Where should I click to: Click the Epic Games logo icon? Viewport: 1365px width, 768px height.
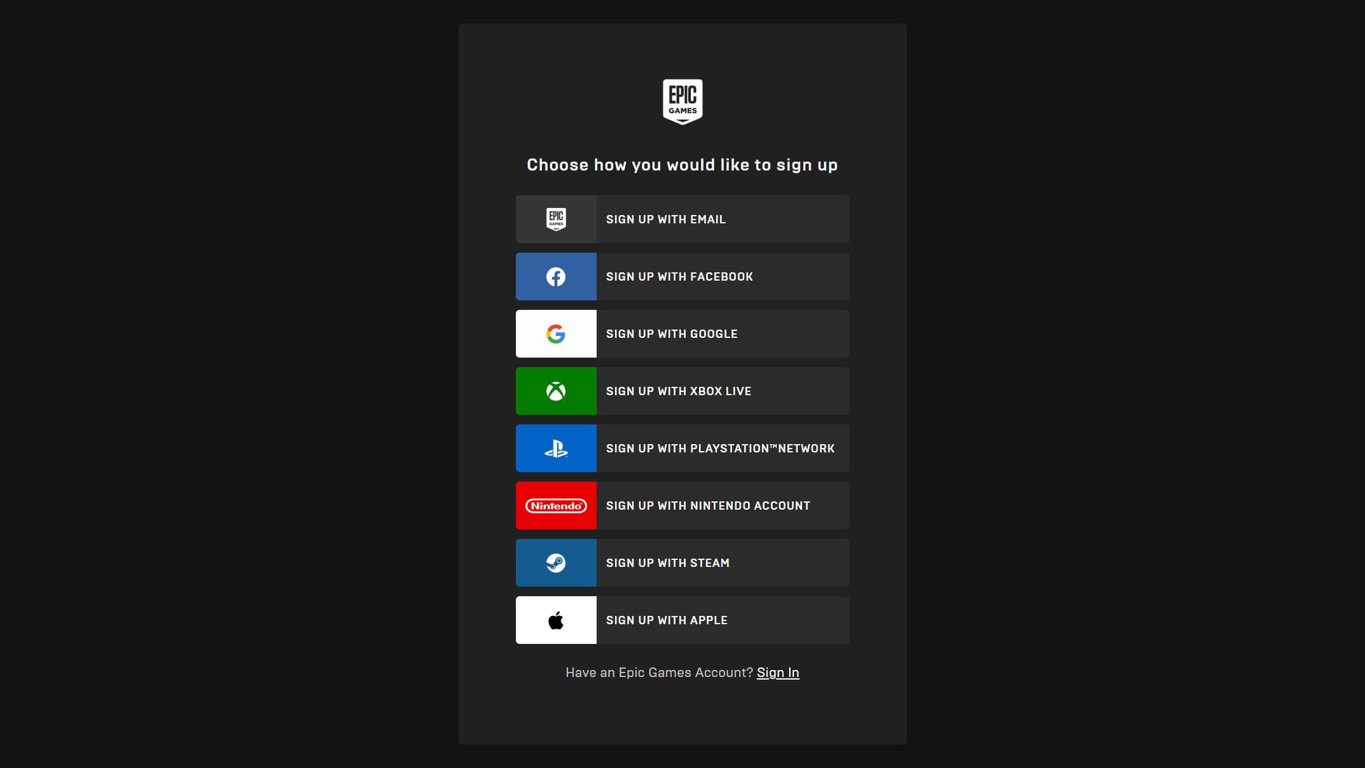point(682,101)
